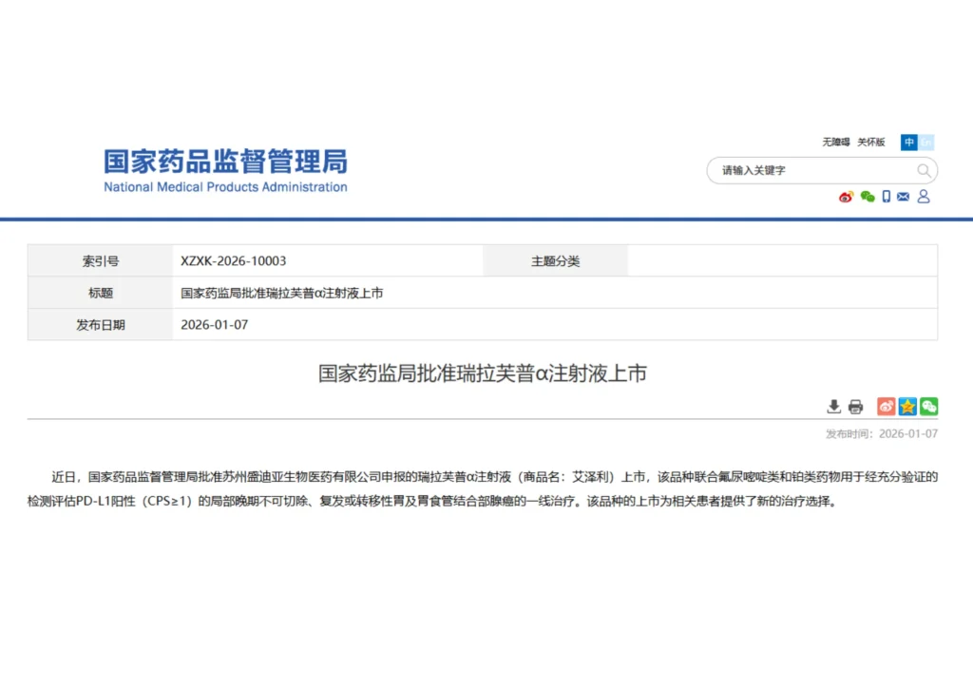Click the mobile phone icon in header
The width and height of the screenshot is (973, 688).
[886, 197]
